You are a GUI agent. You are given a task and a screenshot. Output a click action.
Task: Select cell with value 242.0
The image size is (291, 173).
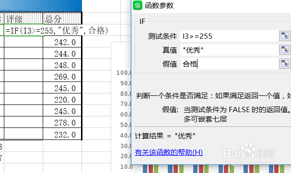62,42
